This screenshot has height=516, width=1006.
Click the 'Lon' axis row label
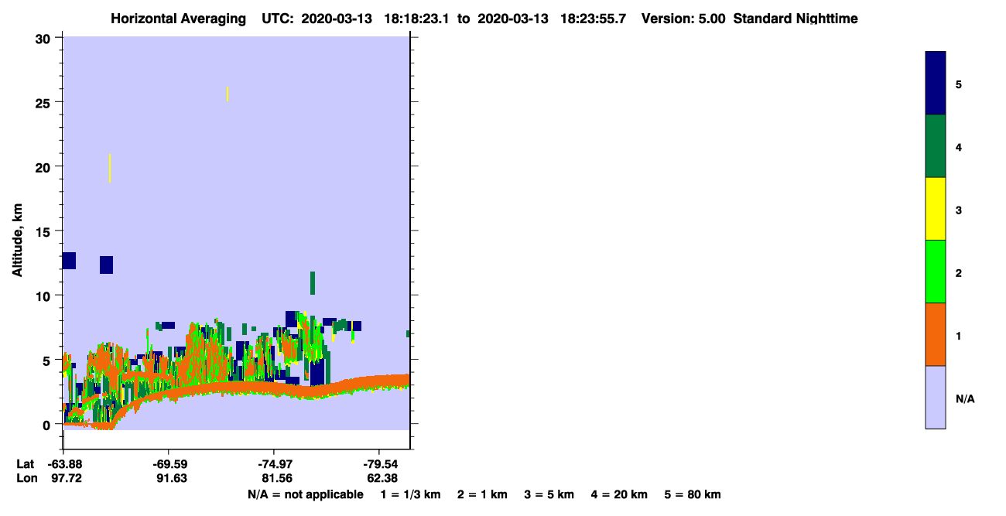coord(26,478)
